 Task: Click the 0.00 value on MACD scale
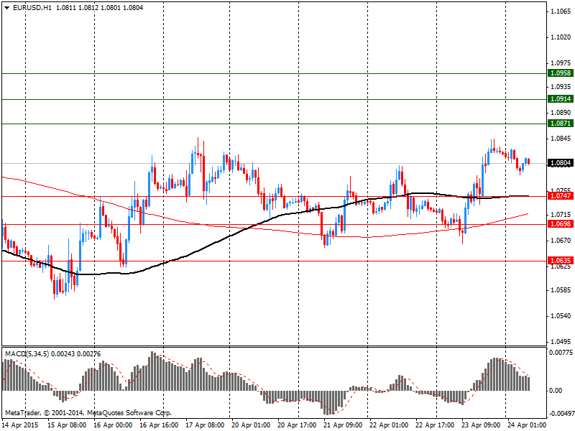pyautogui.click(x=556, y=391)
